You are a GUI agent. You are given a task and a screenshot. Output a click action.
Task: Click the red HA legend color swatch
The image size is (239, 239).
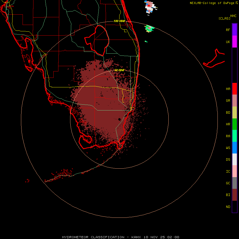(x=234, y=89)
